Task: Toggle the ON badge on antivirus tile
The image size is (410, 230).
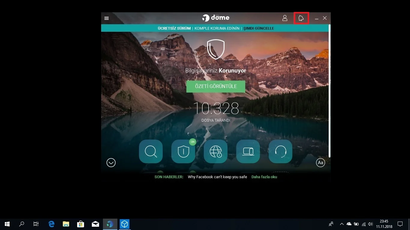Action: 193,142
